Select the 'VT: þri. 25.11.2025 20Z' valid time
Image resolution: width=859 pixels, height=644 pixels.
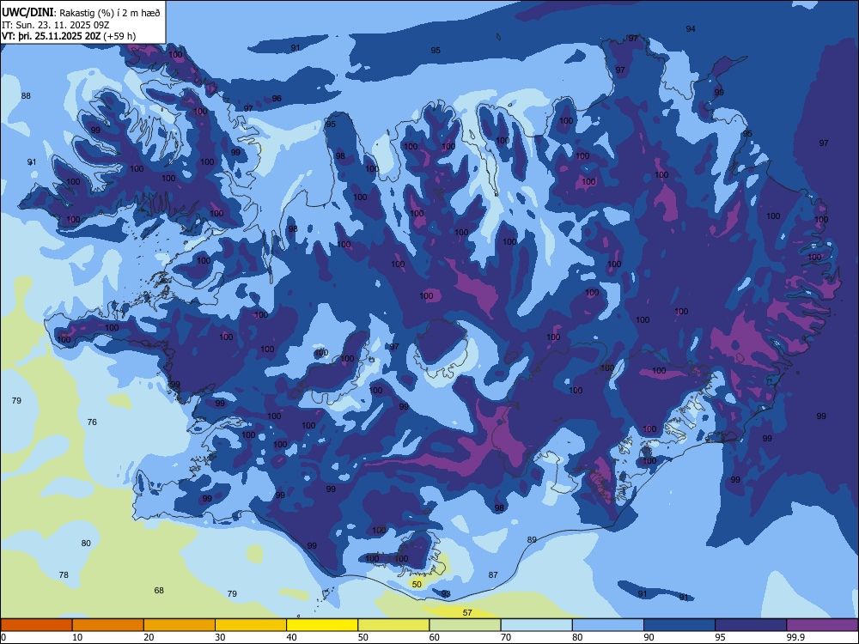[51, 36]
